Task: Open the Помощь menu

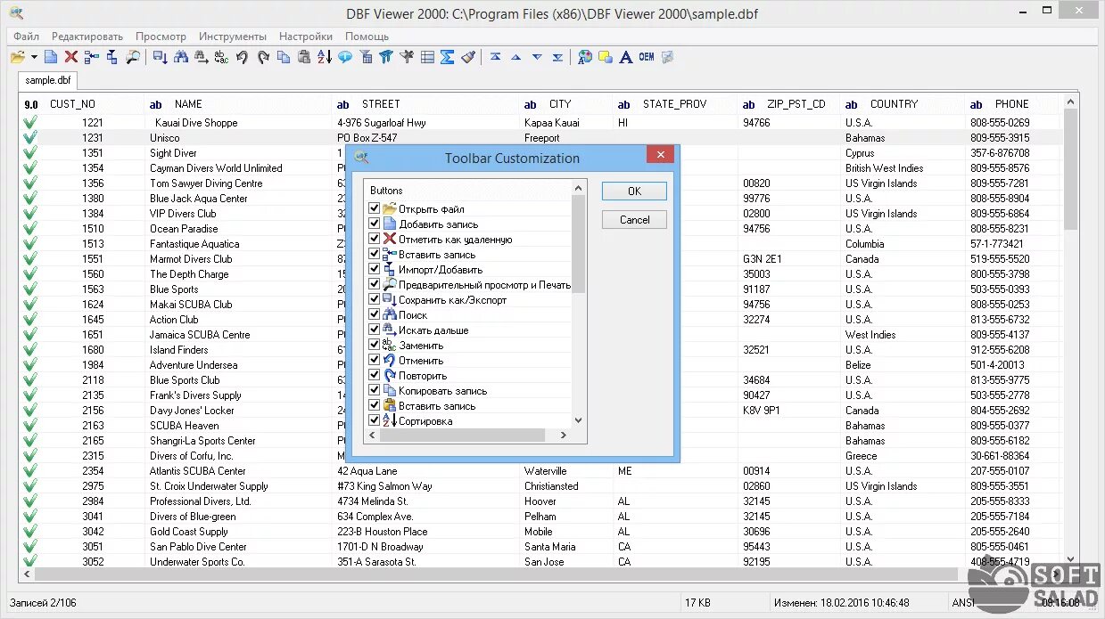Action: tap(367, 37)
